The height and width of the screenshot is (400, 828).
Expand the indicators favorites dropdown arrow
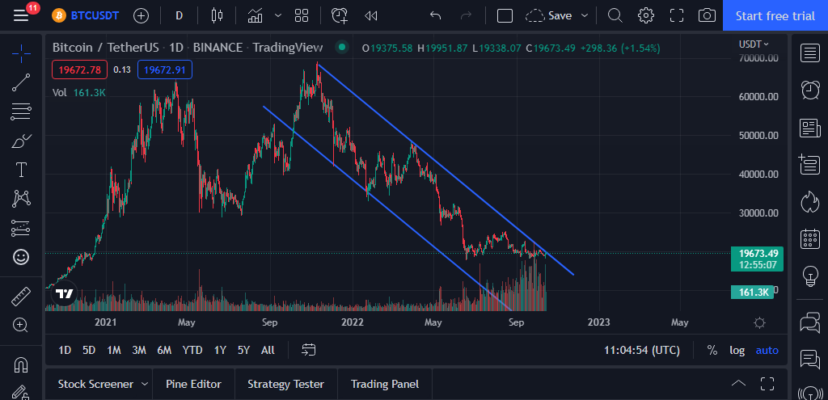pos(278,15)
